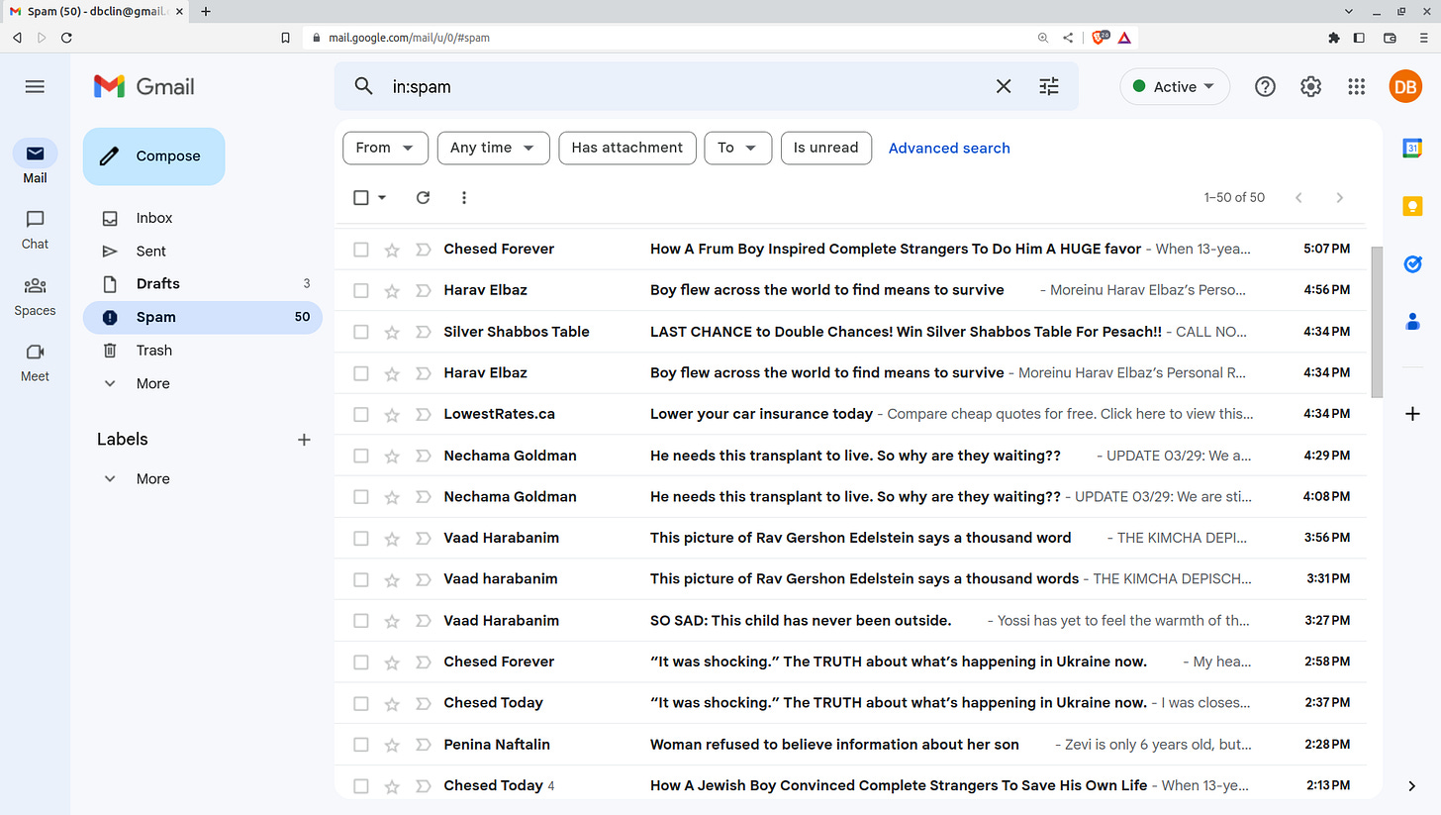Open Google Keep in side panel
The width and height of the screenshot is (1441, 815).
pos(1412,206)
